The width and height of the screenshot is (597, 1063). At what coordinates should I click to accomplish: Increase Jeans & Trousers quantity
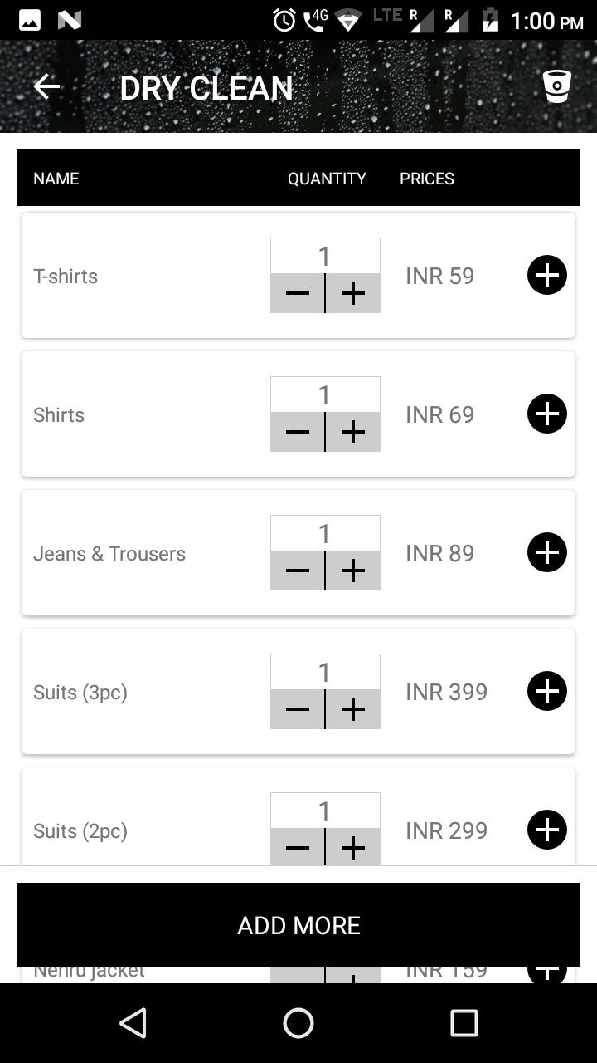coord(353,571)
